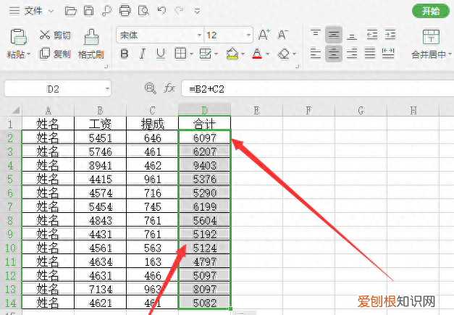Toggle italic formatting
Viewport: 454px width, 315px height.
(x=142, y=54)
